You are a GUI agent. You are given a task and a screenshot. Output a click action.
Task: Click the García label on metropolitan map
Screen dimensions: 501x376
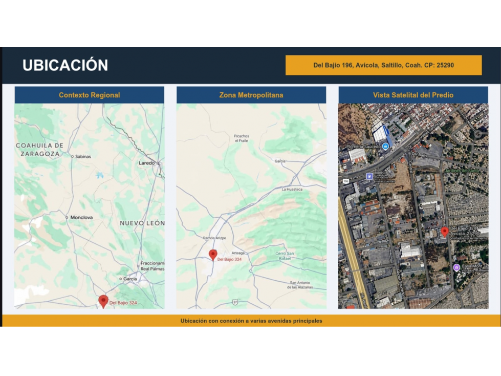pyautogui.click(x=280, y=161)
